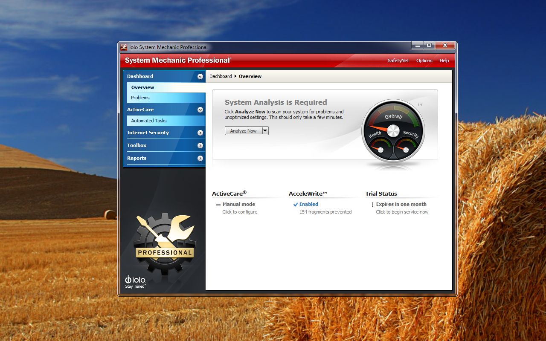This screenshot has height=341, width=546.
Task: Click the '154 fragments prevented' text
Action: coord(325,212)
